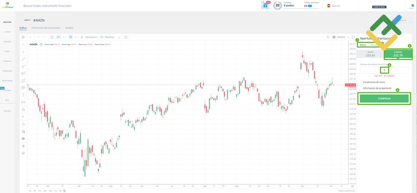The width and height of the screenshot is (417, 193).
Task: Open the Plantillas templates menu
Action: click(x=107, y=37)
